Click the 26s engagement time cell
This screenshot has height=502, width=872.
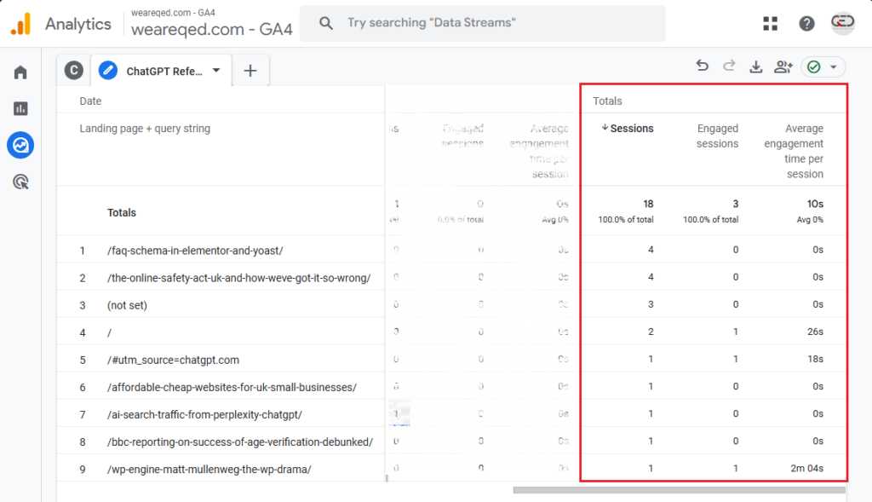tap(815, 332)
